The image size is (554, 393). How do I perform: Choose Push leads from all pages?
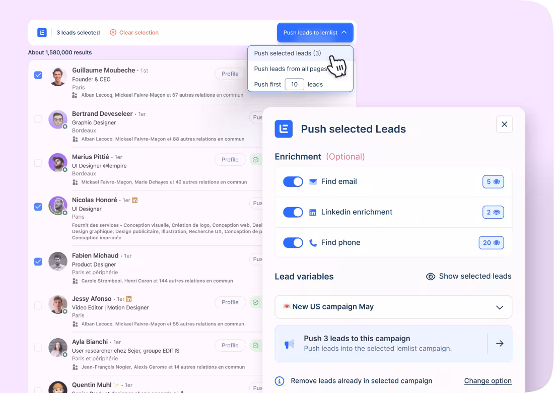(x=290, y=69)
